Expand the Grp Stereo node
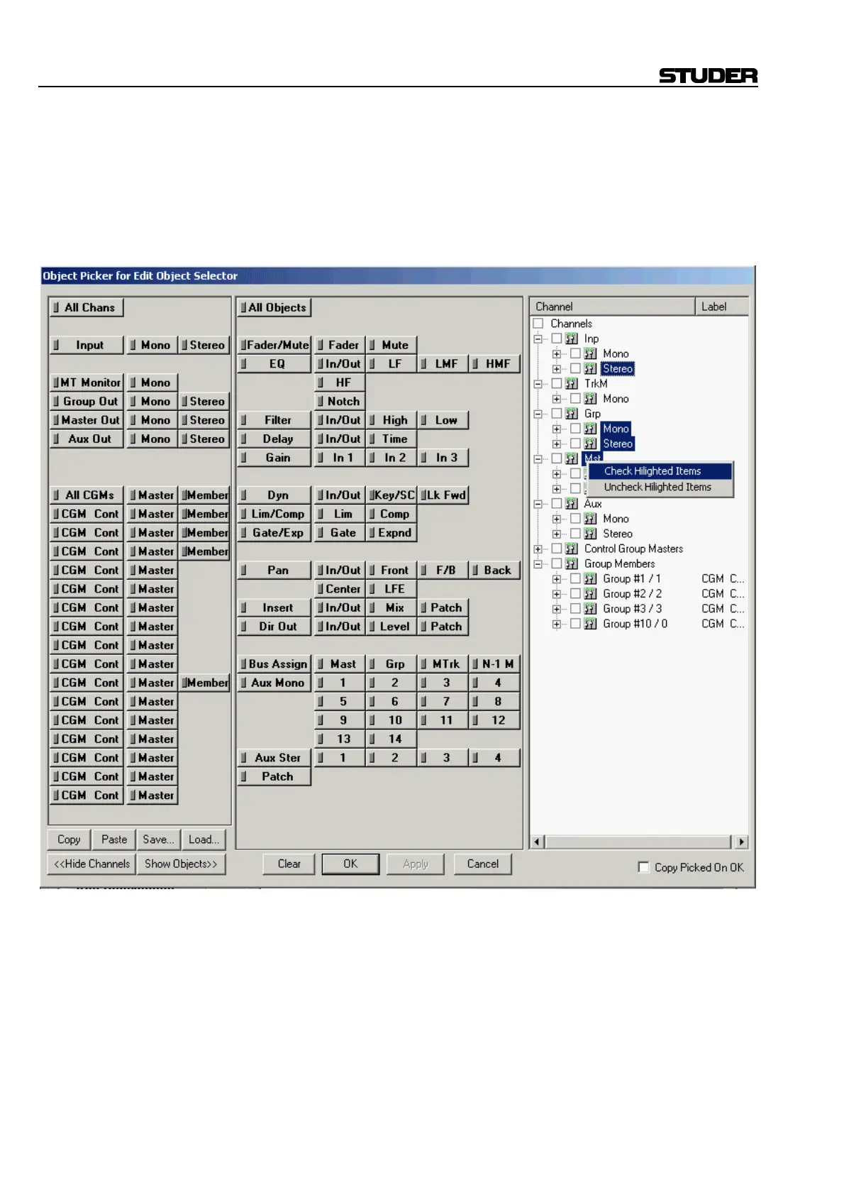 (557, 444)
